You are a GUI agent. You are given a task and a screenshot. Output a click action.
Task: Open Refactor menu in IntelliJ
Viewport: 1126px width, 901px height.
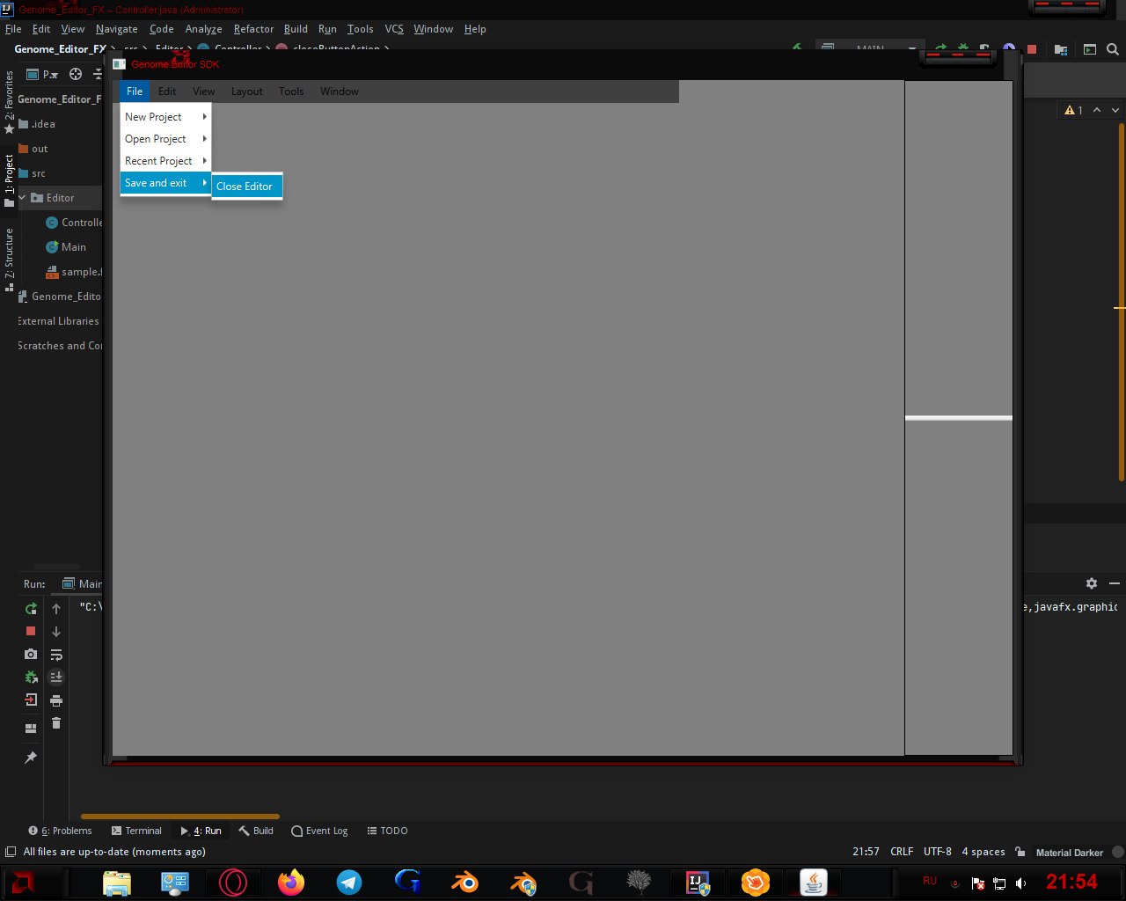pyautogui.click(x=253, y=29)
